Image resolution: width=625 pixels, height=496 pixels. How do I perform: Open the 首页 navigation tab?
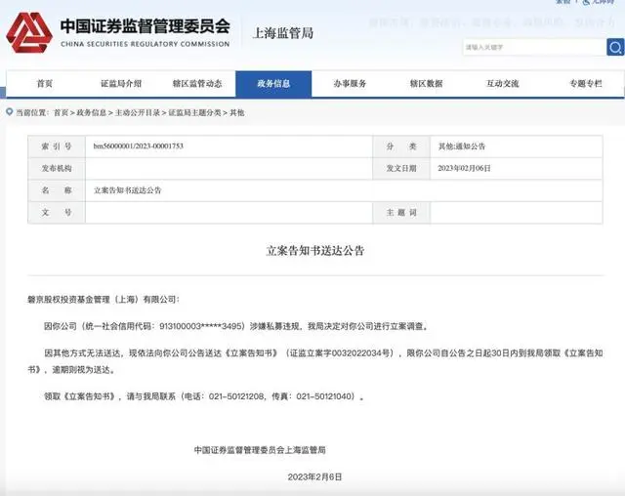(x=45, y=84)
